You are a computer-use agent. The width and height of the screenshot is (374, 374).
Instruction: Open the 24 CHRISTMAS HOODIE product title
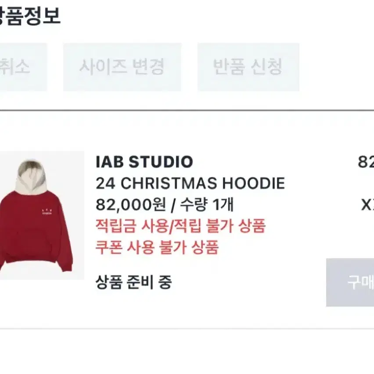click(191, 183)
